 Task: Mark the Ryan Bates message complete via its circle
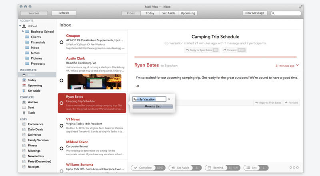[62, 103]
